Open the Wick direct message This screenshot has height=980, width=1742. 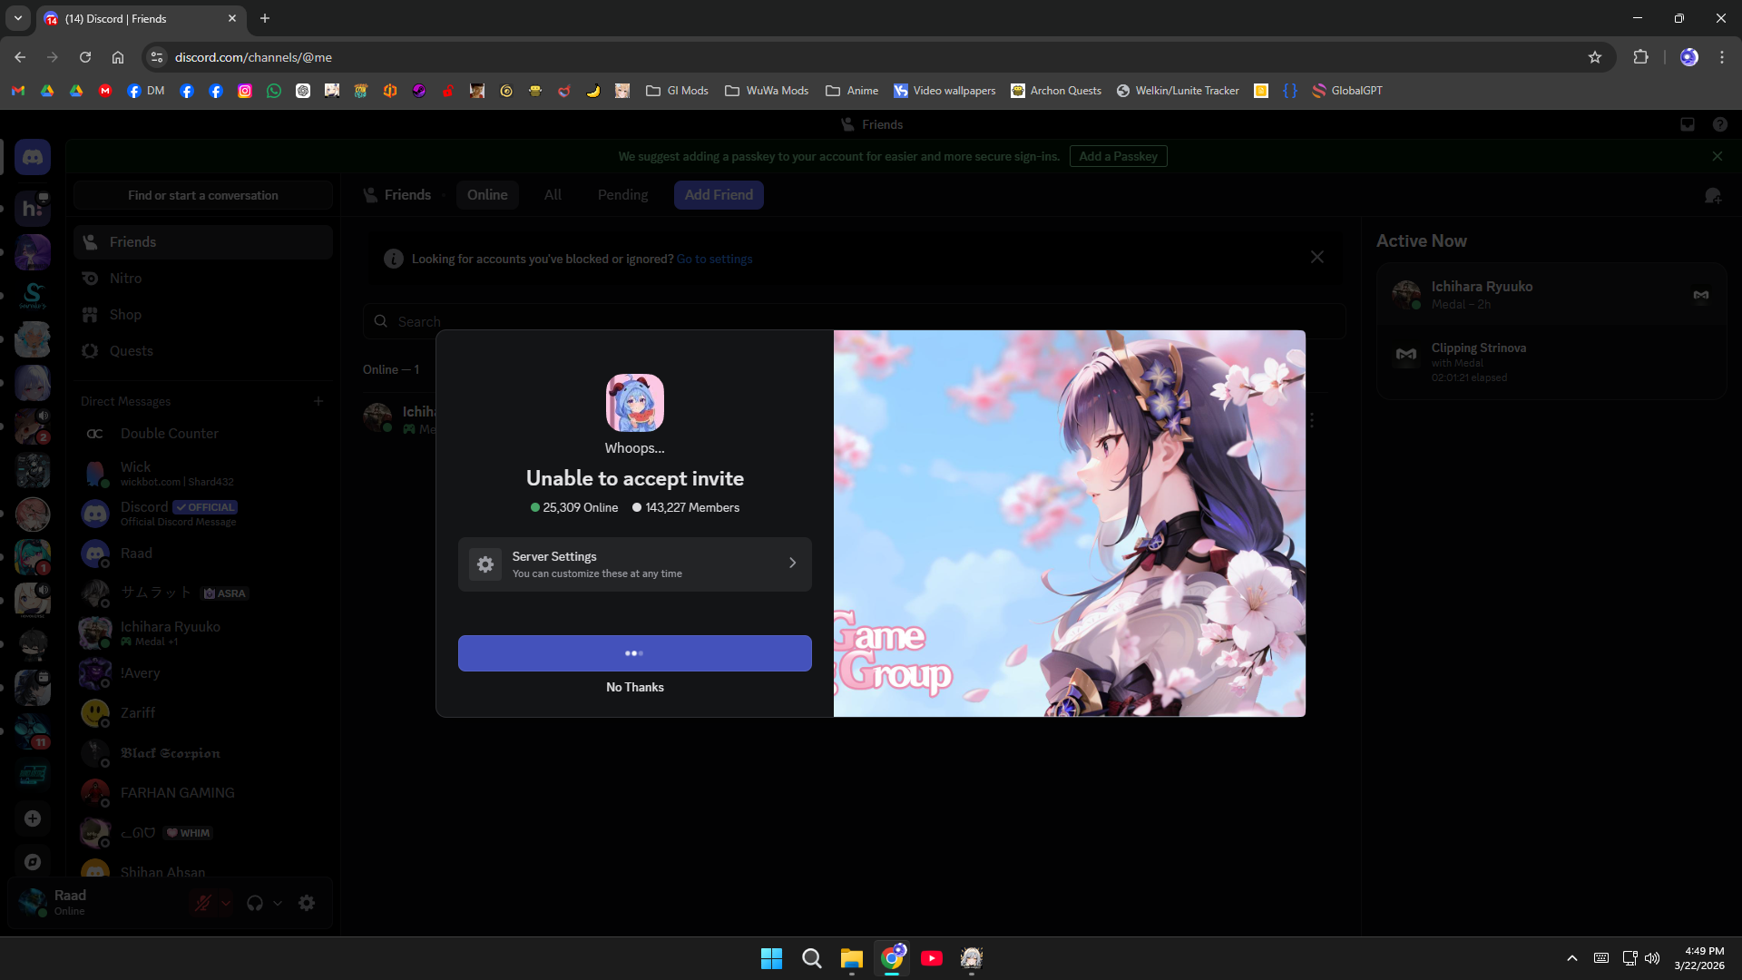point(203,473)
